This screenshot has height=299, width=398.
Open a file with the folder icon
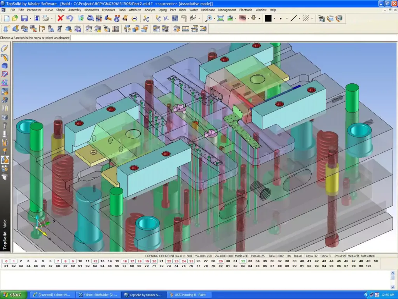tap(15, 18)
